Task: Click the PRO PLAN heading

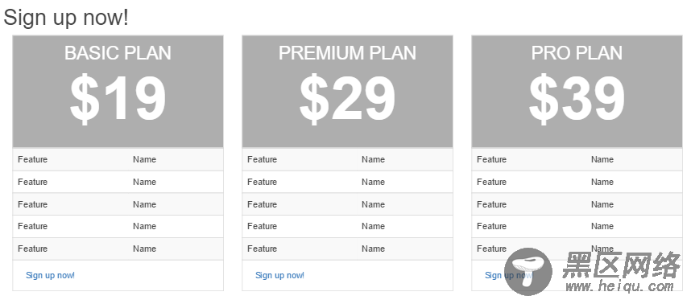Action: click(577, 53)
